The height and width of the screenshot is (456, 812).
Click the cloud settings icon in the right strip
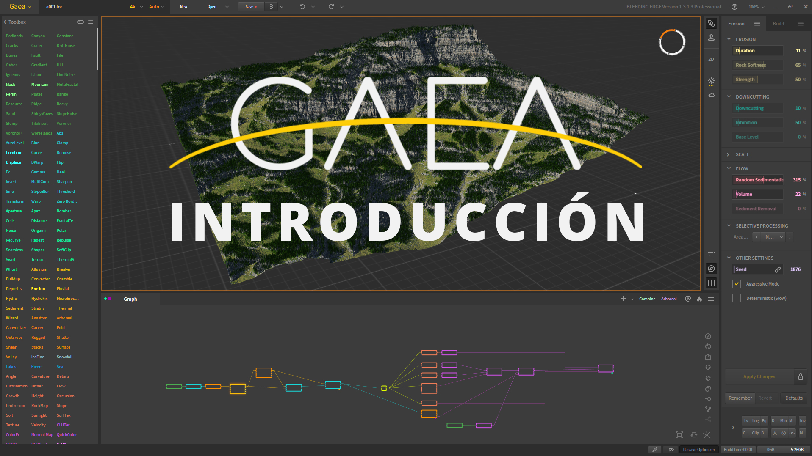pos(711,95)
